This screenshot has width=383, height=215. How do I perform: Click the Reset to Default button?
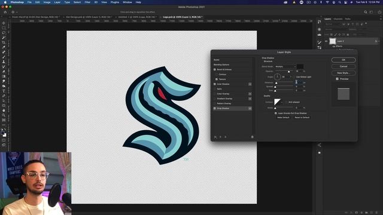(302, 118)
